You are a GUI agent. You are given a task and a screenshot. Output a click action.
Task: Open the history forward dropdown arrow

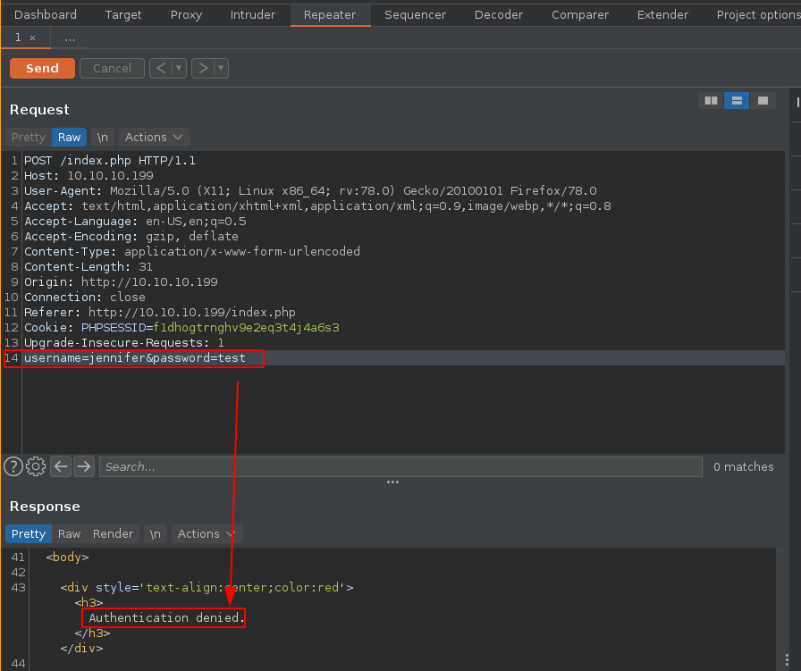221,68
